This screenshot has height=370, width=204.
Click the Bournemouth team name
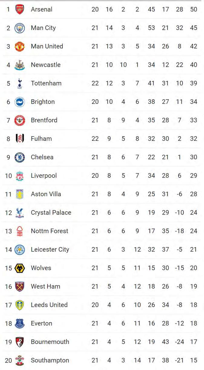click(50, 342)
